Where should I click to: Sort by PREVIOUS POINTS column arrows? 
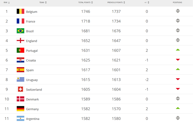tap(124, 2)
